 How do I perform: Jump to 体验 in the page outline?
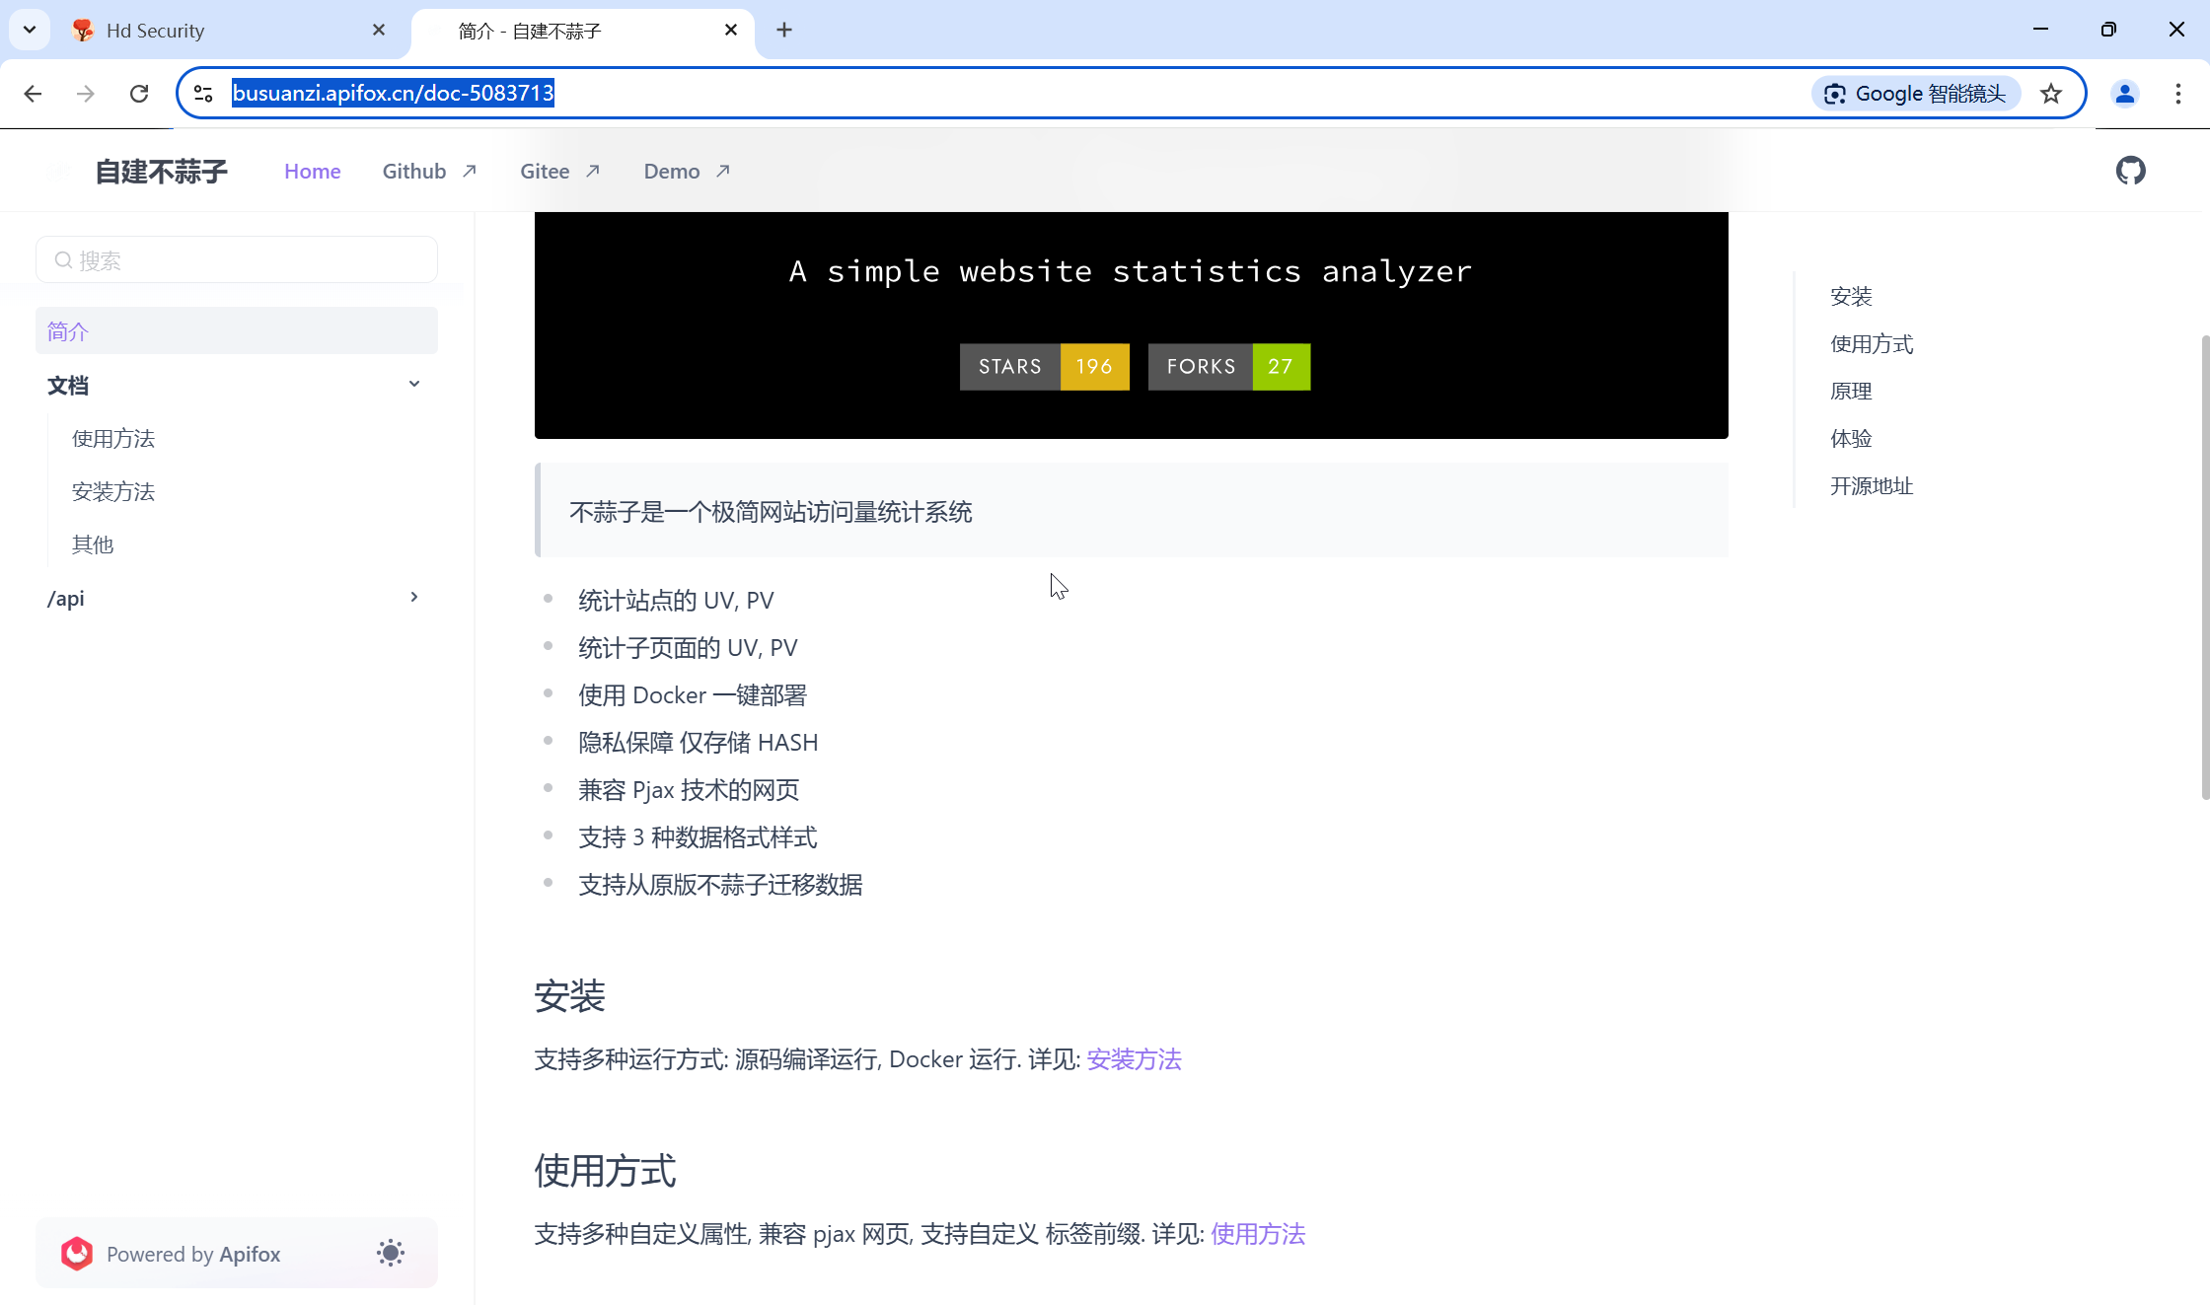pyautogui.click(x=1851, y=439)
